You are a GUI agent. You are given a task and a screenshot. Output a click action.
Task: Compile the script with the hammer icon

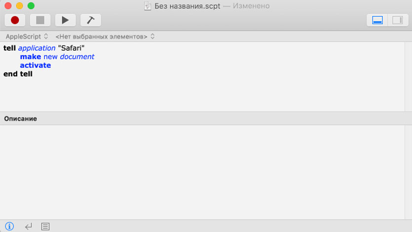coord(90,20)
